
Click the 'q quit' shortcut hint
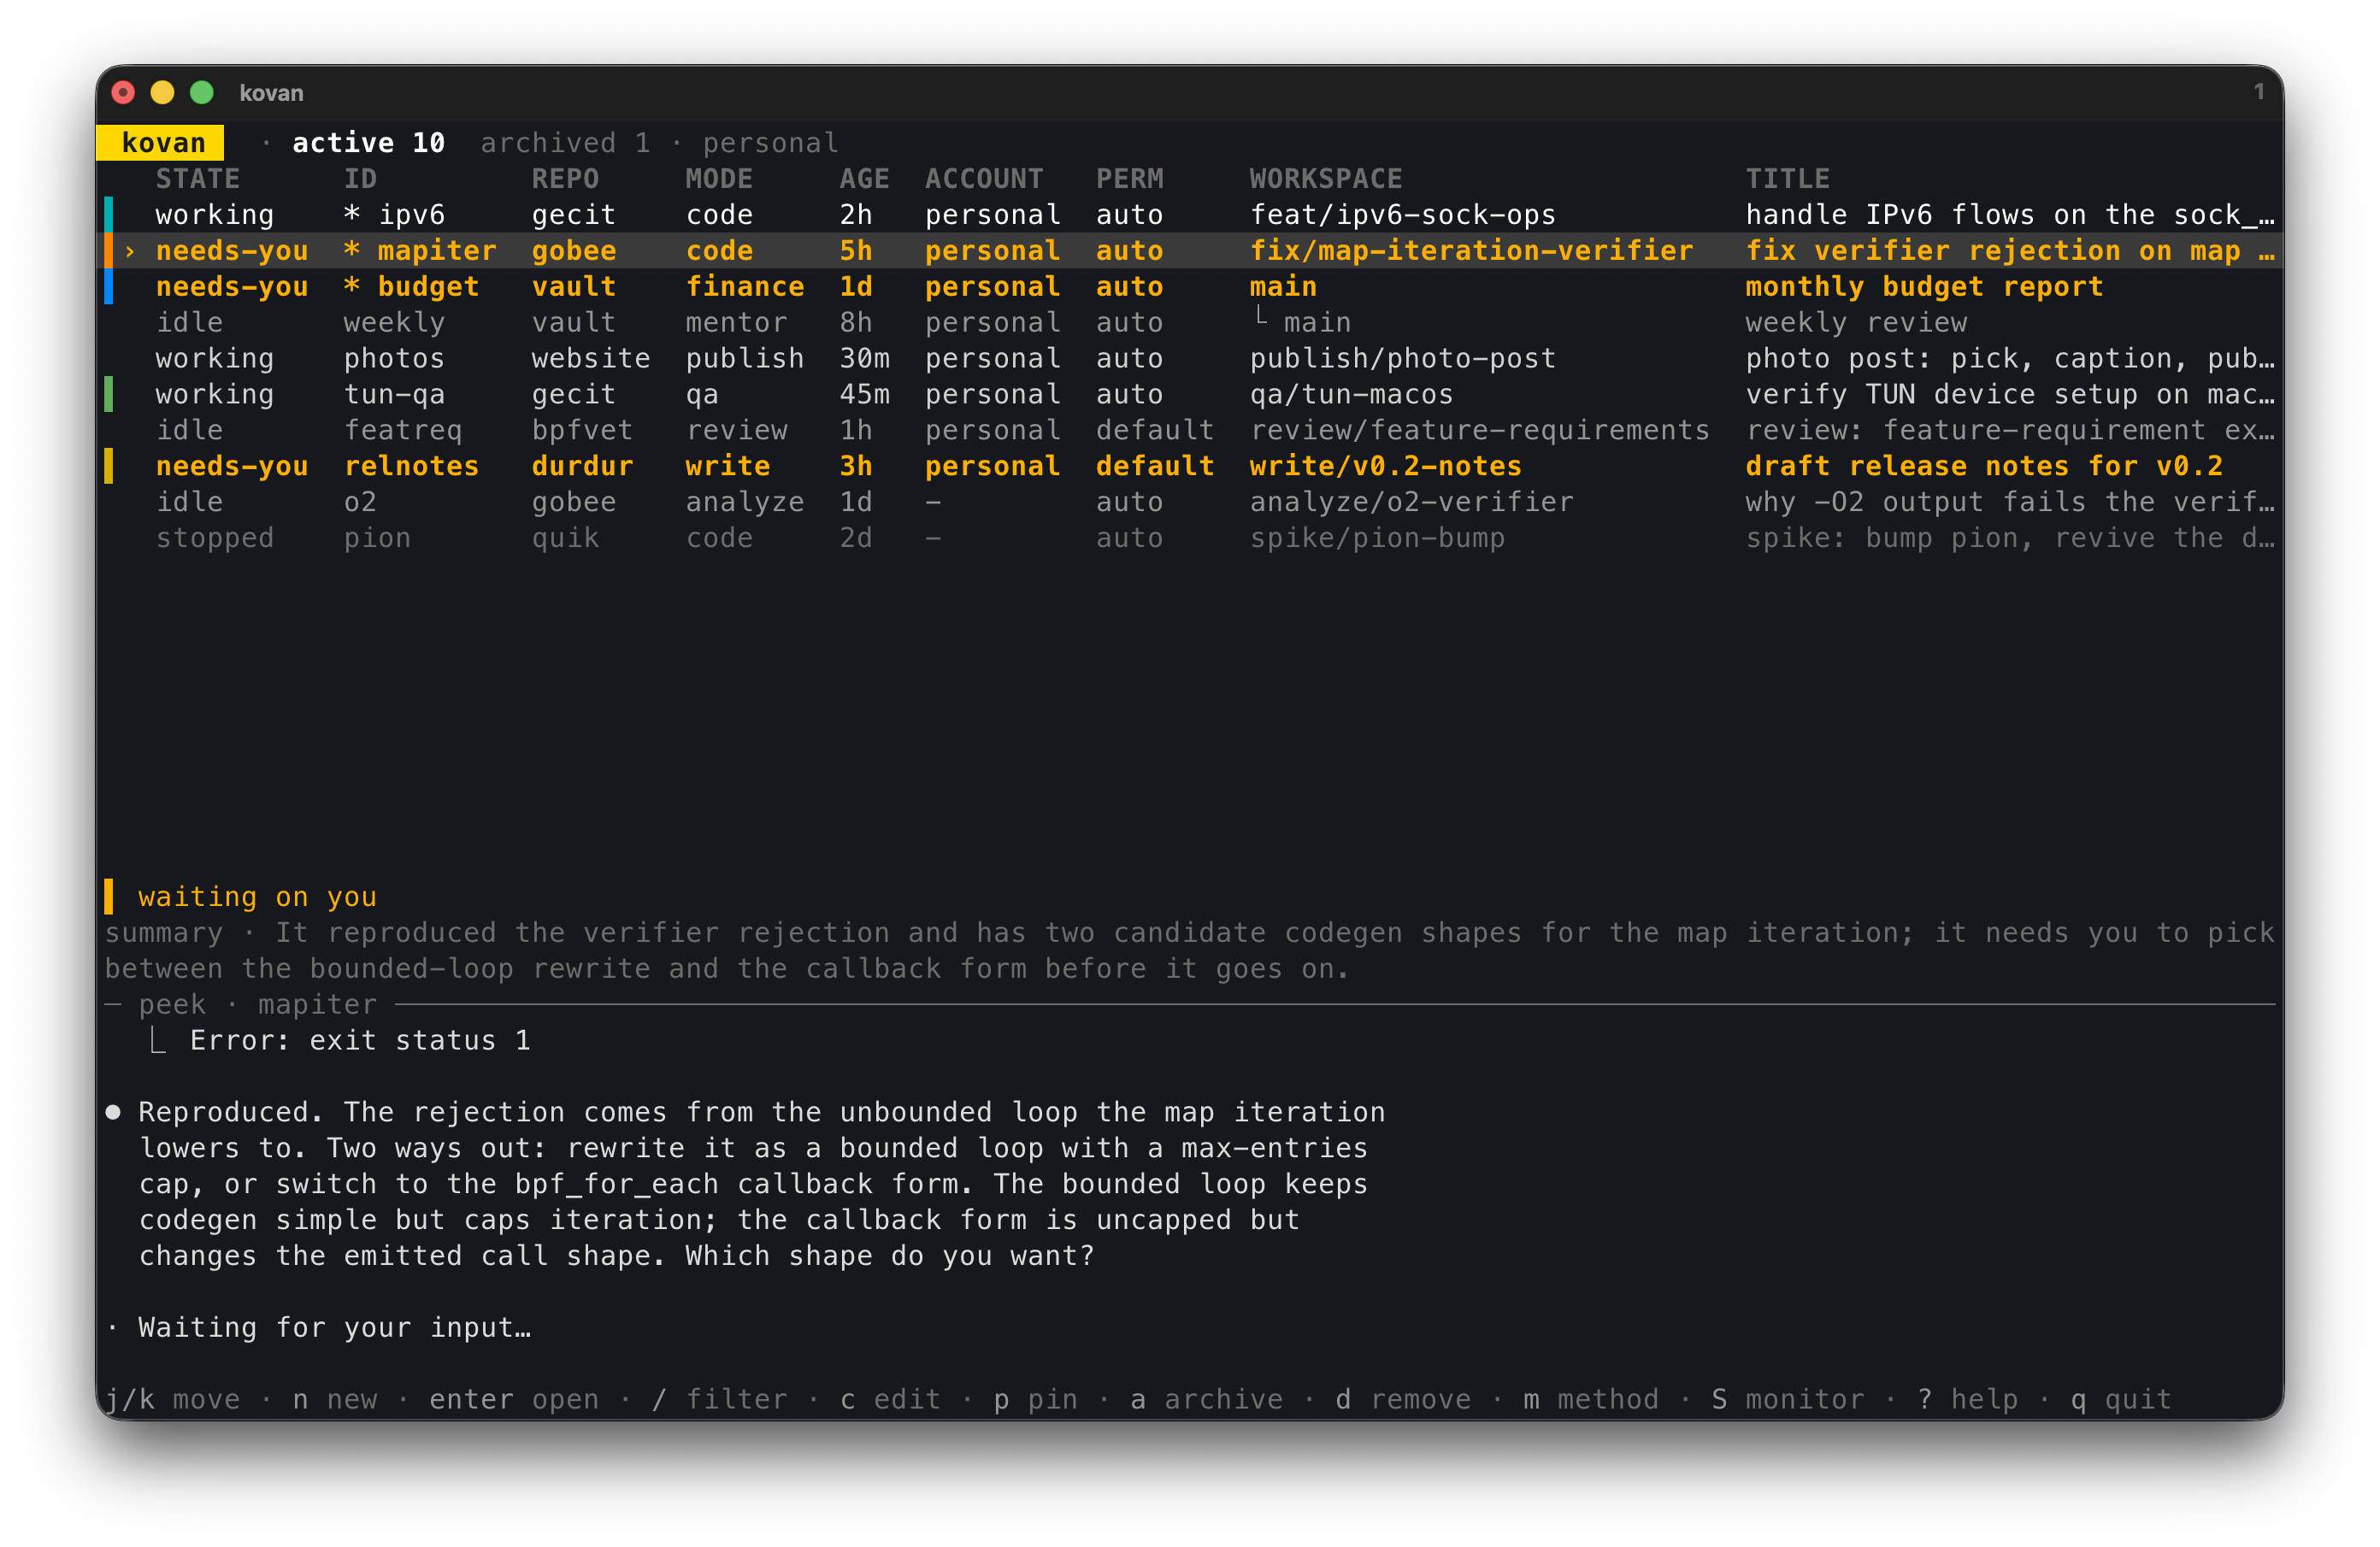coord(2121,1400)
